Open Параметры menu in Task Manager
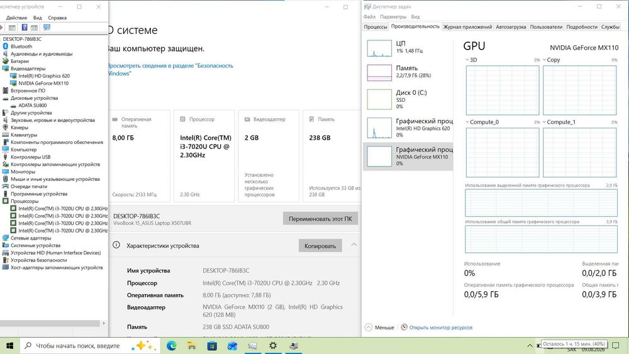The width and height of the screenshot is (629, 354). [x=393, y=17]
